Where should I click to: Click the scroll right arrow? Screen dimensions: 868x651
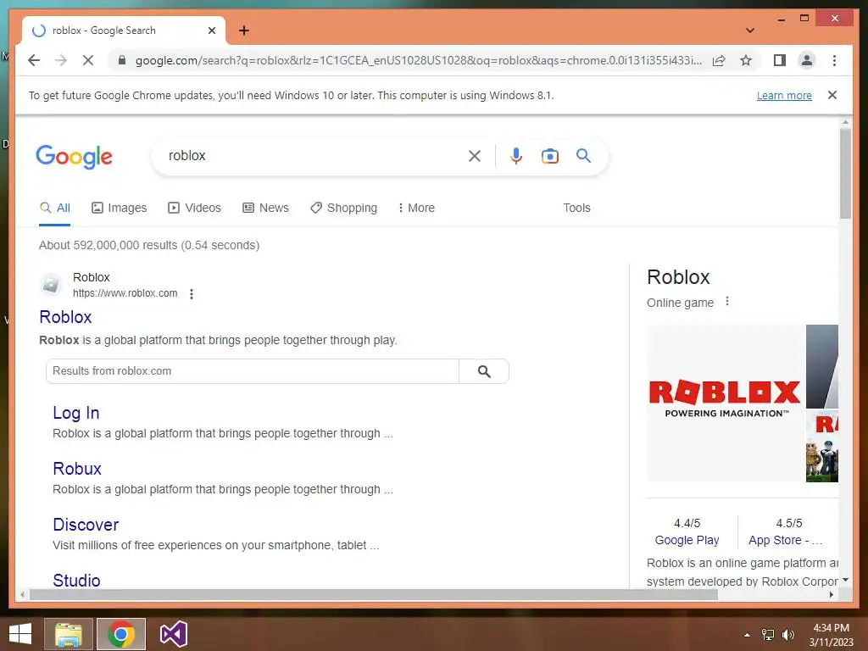coord(831,595)
